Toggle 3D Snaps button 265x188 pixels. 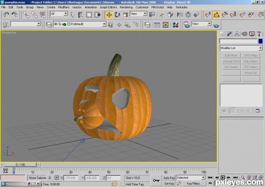(208, 15)
